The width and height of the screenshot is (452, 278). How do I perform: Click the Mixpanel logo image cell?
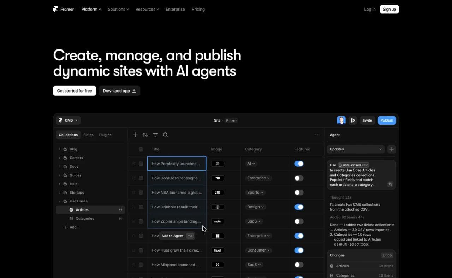(218, 265)
